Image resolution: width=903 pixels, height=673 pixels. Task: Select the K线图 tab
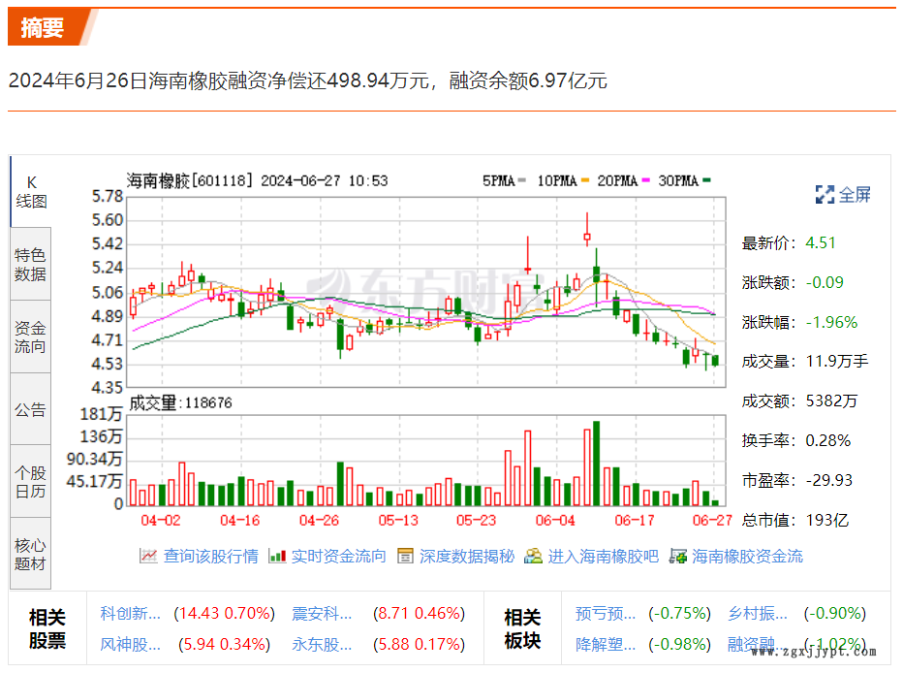pos(31,192)
